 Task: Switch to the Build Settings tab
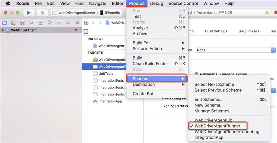(216, 31)
